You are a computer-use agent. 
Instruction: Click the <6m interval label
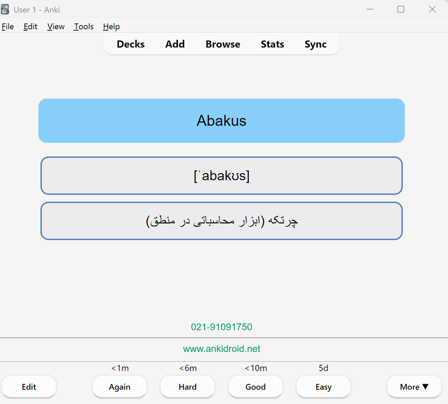[188, 368]
